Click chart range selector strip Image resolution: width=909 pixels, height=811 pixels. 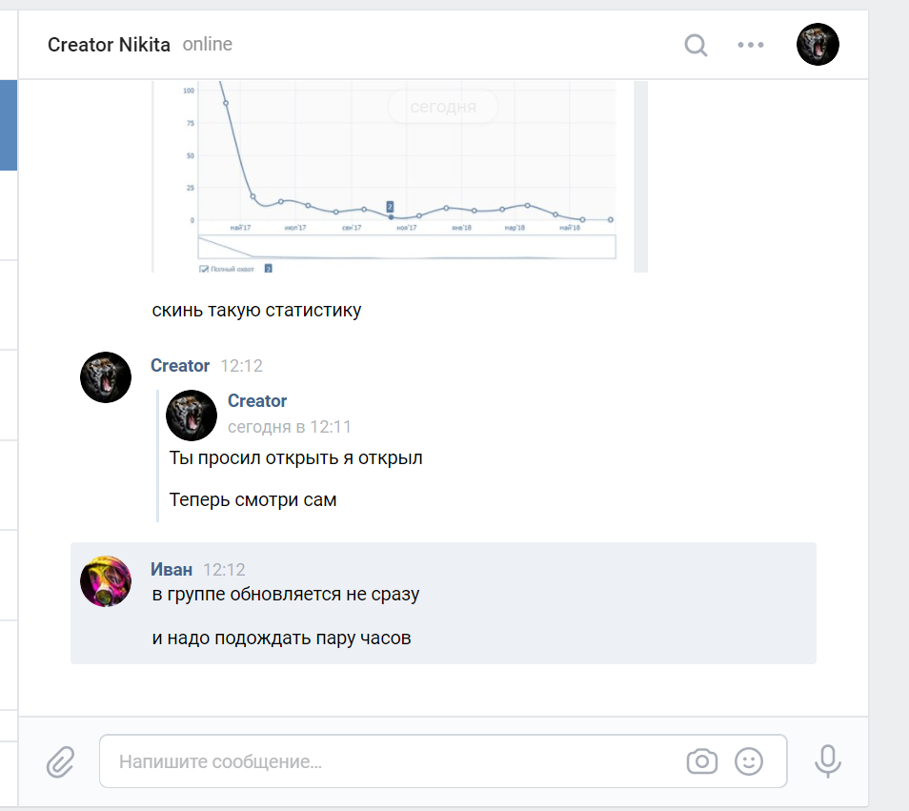[407, 247]
